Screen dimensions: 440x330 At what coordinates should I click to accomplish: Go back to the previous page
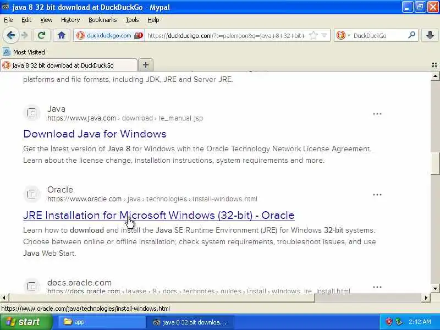[x=11, y=35]
